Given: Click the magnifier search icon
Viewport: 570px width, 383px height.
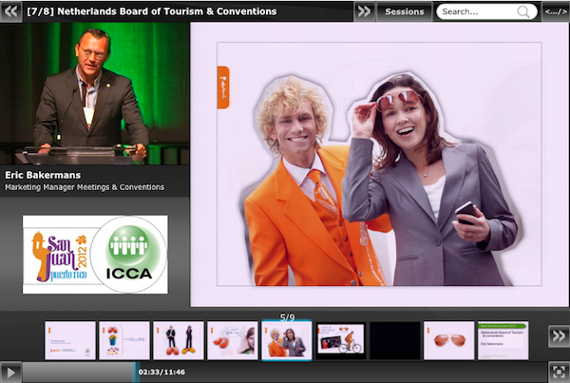Looking at the screenshot, I should tap(523, 12).
